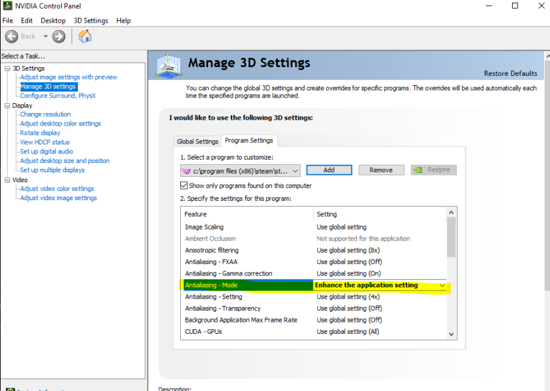Click the Remove button
Image resolution: width=550 pixels, height=391 pixels.
click(381, 170)
